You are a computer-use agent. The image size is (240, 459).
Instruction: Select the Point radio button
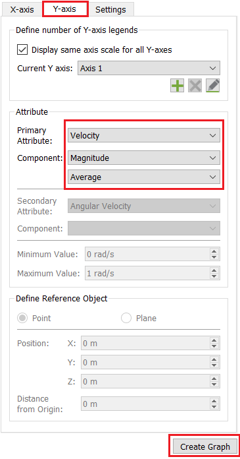[23, 318]
